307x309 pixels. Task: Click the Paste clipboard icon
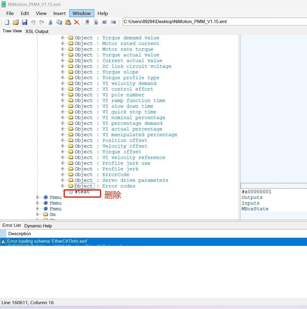click(68, 22)
